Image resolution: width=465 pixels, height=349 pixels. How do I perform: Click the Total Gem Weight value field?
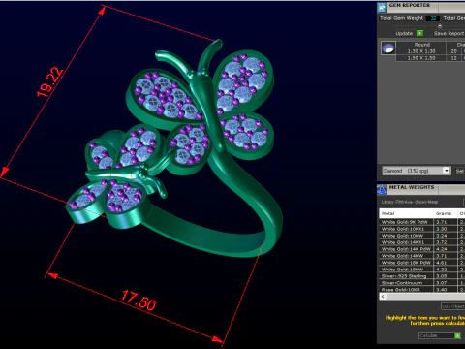coord(433,18)
